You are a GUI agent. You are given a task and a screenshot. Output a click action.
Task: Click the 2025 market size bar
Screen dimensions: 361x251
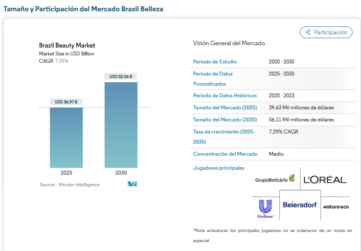[x=66, y=137]
